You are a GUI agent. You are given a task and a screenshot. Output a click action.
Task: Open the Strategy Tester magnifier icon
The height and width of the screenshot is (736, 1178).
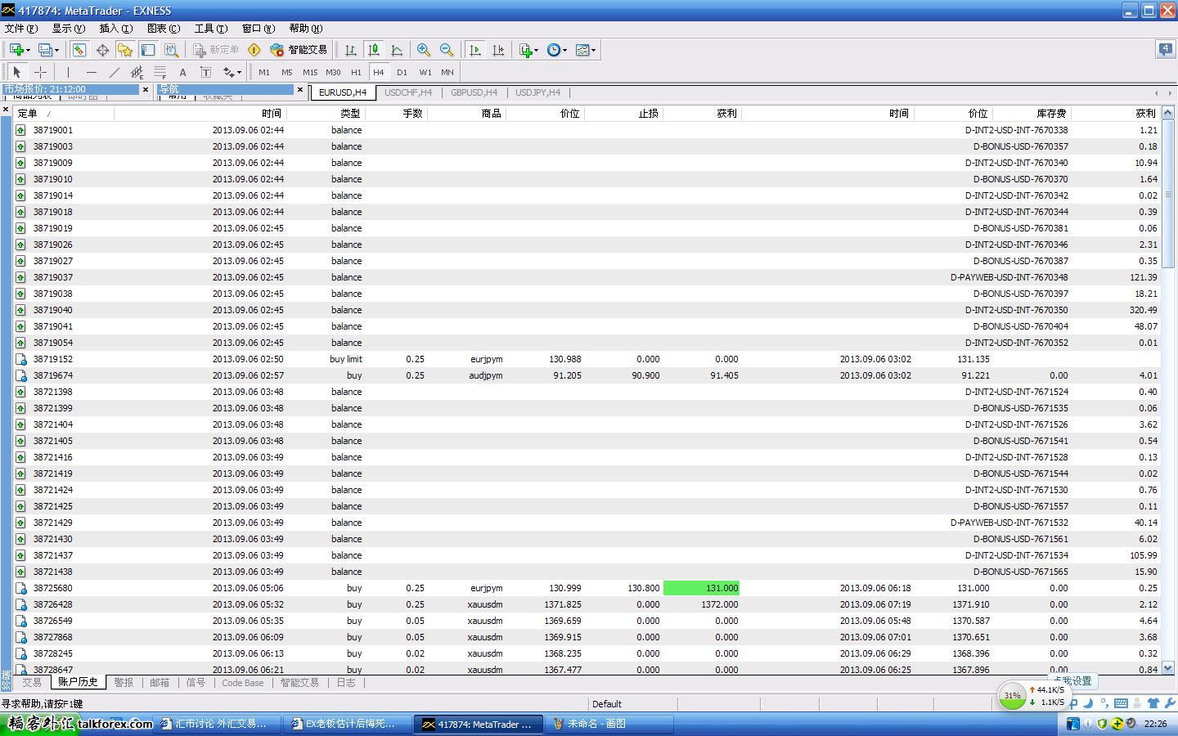pos(171,50)
